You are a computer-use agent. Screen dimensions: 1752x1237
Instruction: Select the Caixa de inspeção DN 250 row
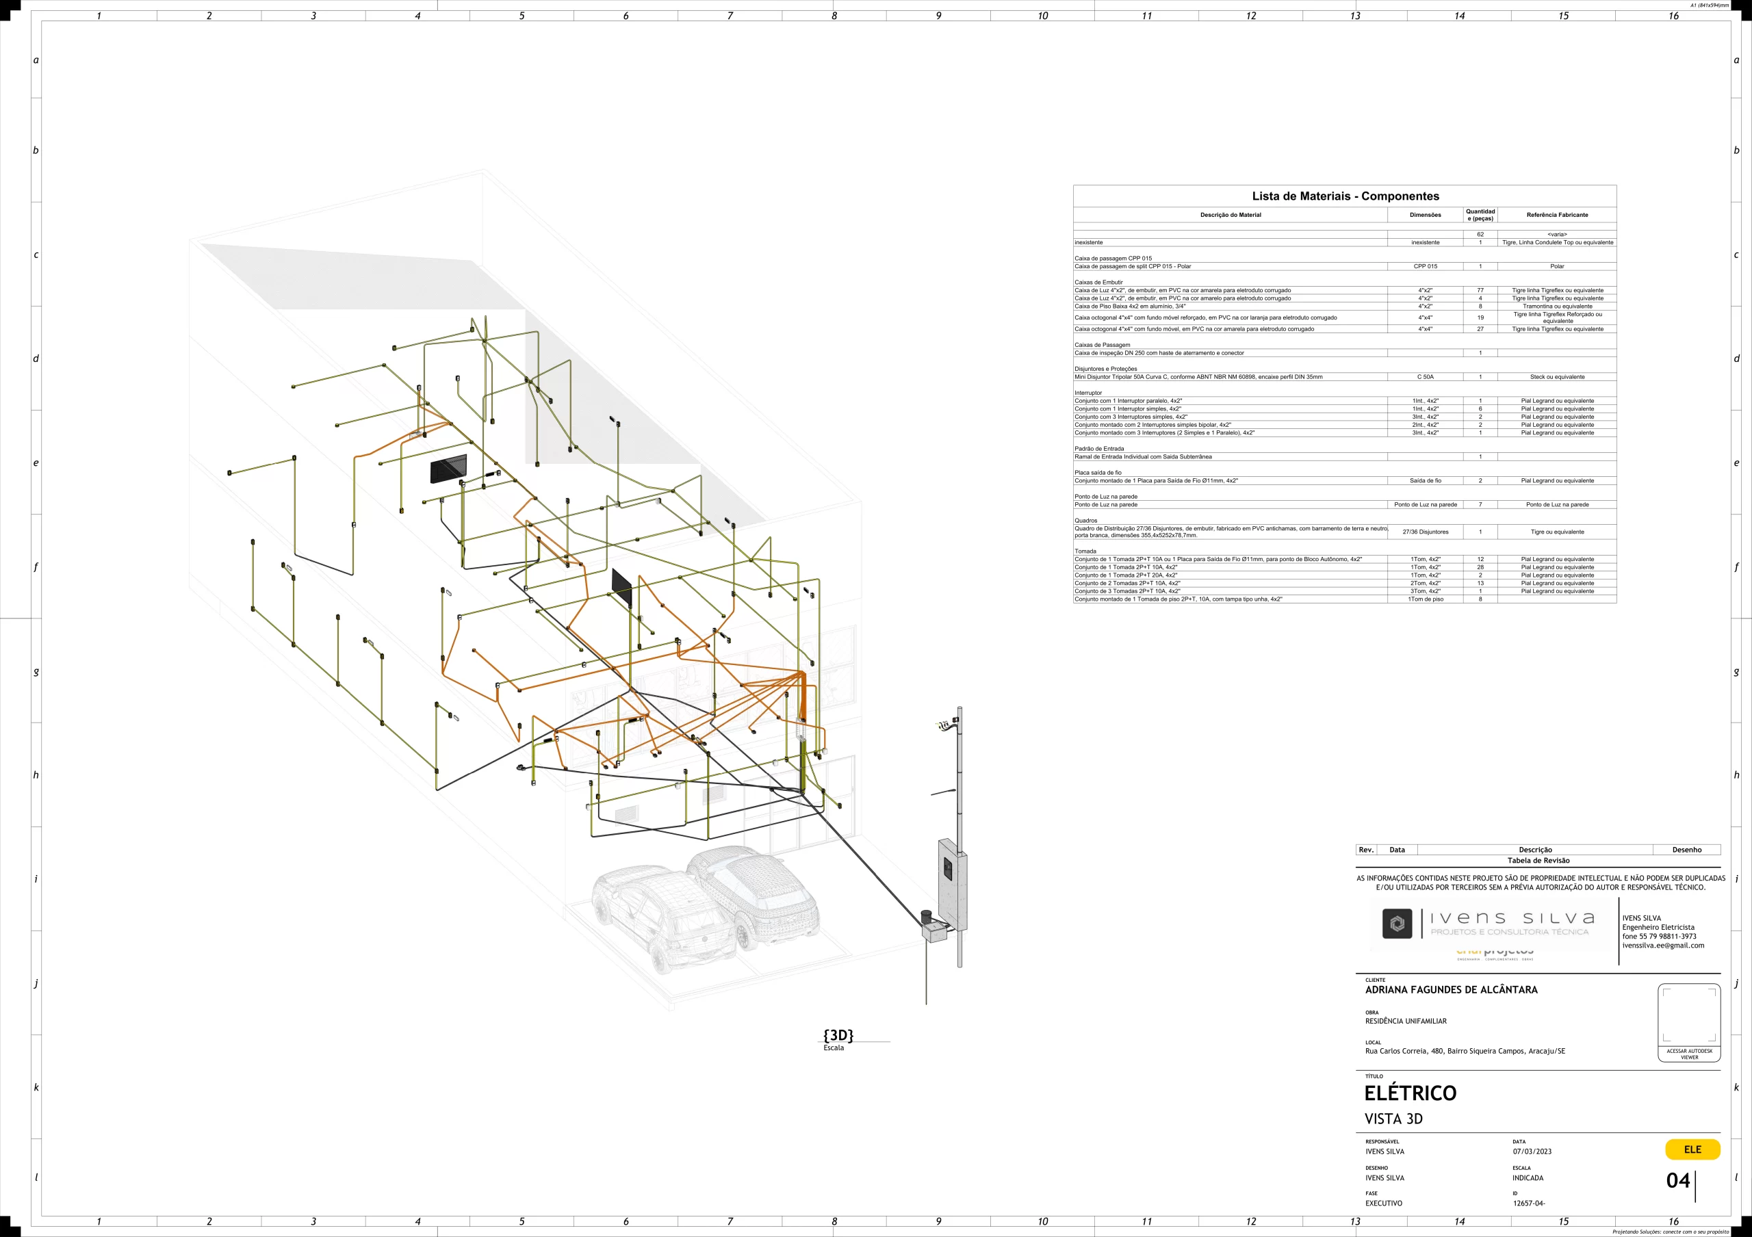tap(1345, 353)
